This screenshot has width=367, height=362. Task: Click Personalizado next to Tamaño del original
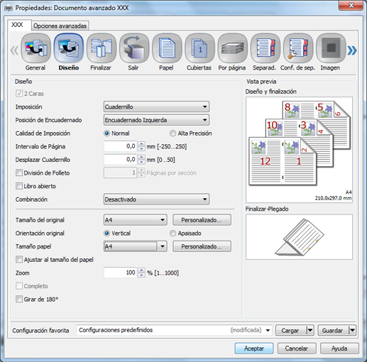pos(202,220)
